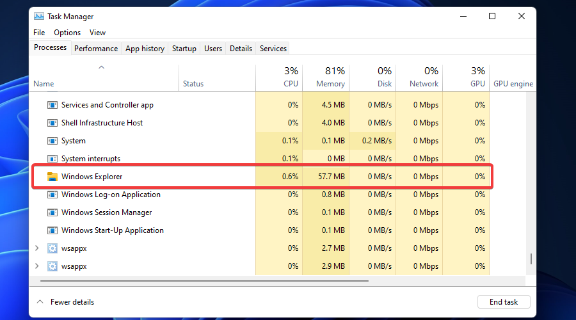Click the Shell Infrastructure Host icon
This screenshot has height=320, width=576.
[52, 123]
